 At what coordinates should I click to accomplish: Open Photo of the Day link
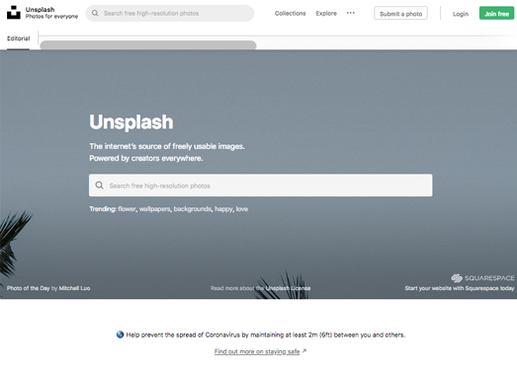(29, 288)
